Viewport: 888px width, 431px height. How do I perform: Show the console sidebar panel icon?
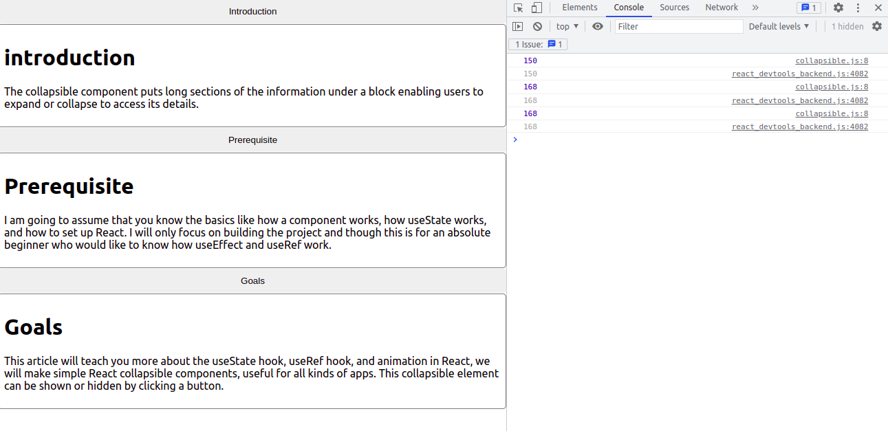pos(518,26)
